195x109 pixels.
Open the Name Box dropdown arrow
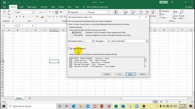tap(14, 25)
